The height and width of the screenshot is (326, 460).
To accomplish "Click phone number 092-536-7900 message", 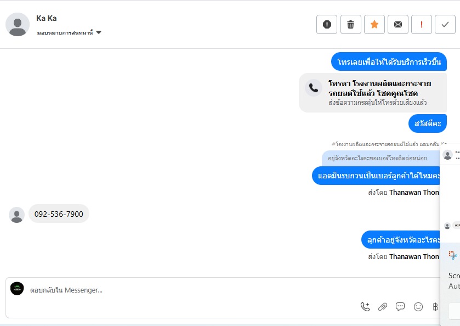I will point(59,214).
